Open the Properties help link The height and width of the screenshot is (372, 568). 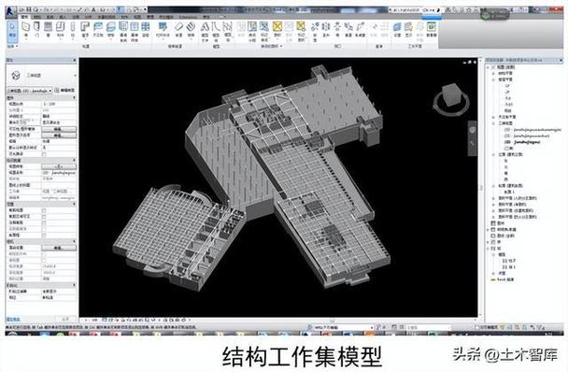click(13, 320)
